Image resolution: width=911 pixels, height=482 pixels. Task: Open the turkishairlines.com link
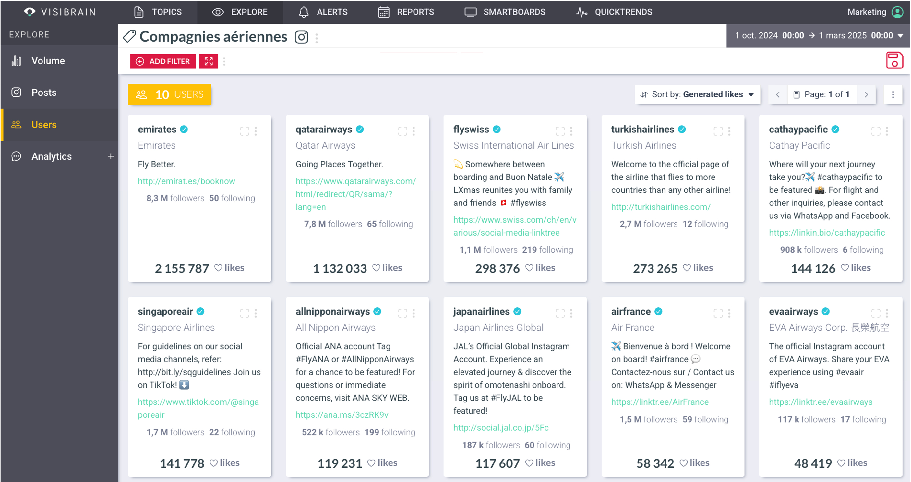(x=661, y=207)
